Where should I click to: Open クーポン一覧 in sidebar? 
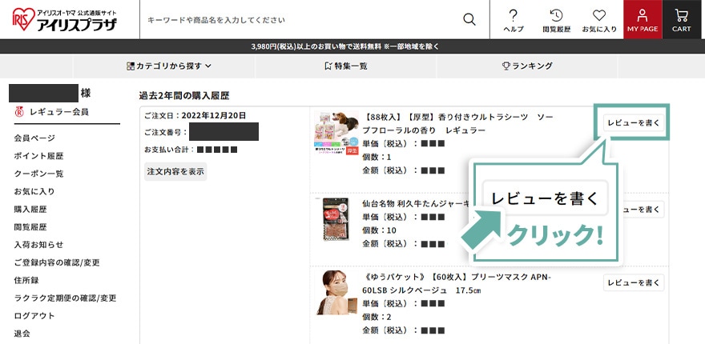pyautogui.click(x=38, y=174)
